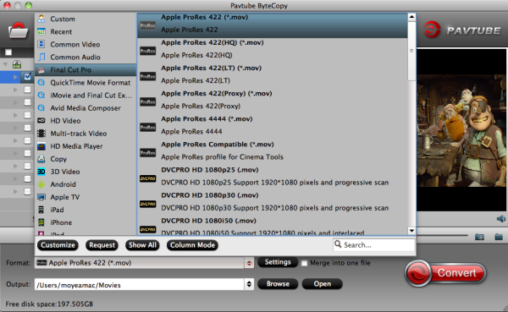Image resolution: width=508 pixels, height=312 pixels.
Task: Click the format list scrollbar thumb
Action: point(411,52)
